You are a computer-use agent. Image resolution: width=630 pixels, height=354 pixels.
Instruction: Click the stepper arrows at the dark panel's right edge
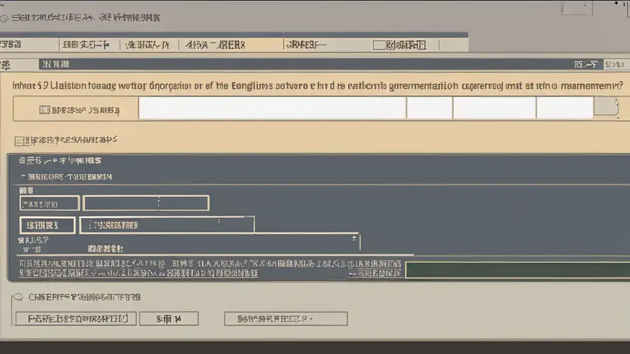(x=354, y=240)
